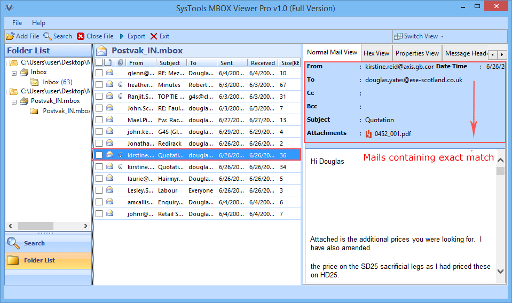Check the box for john.ke G4S email
Viewport: 512px width, 303px height.
click(99, 132)
